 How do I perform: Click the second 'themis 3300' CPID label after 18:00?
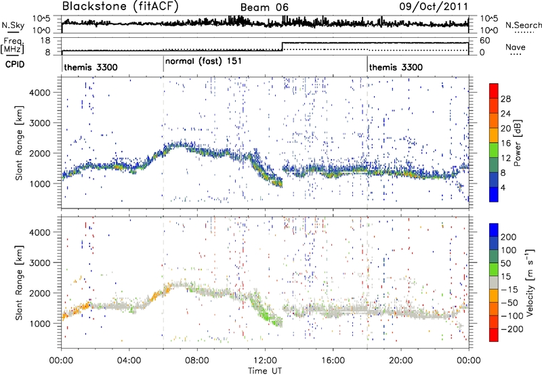[x=396, y=67]
